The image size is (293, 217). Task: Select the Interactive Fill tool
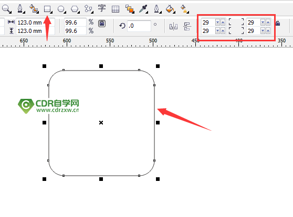coord(184,9)
